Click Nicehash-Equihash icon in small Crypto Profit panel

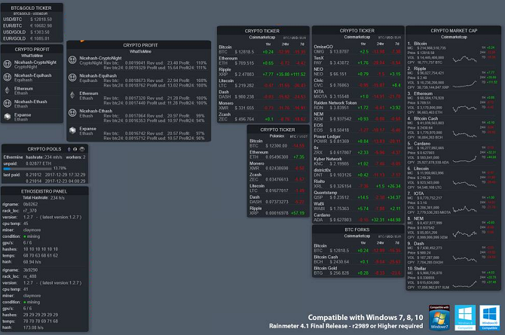7,78
